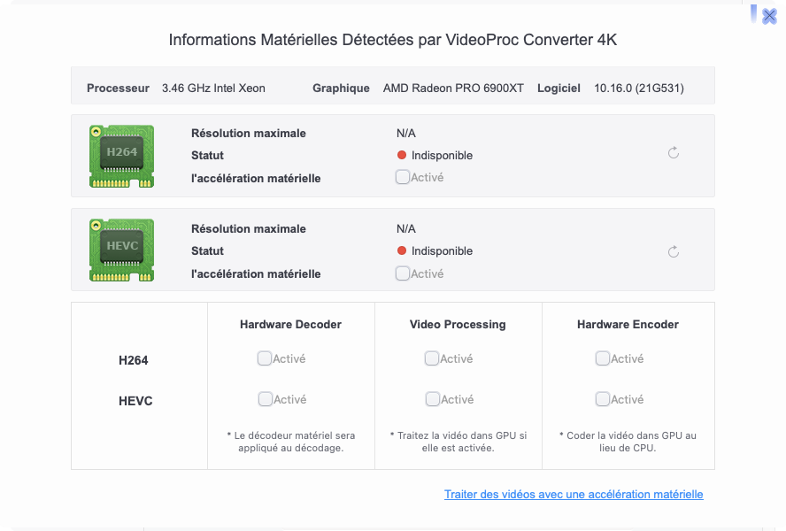Click the Hardware Encoder column header
786x531 pixels.
pos(628,325)
